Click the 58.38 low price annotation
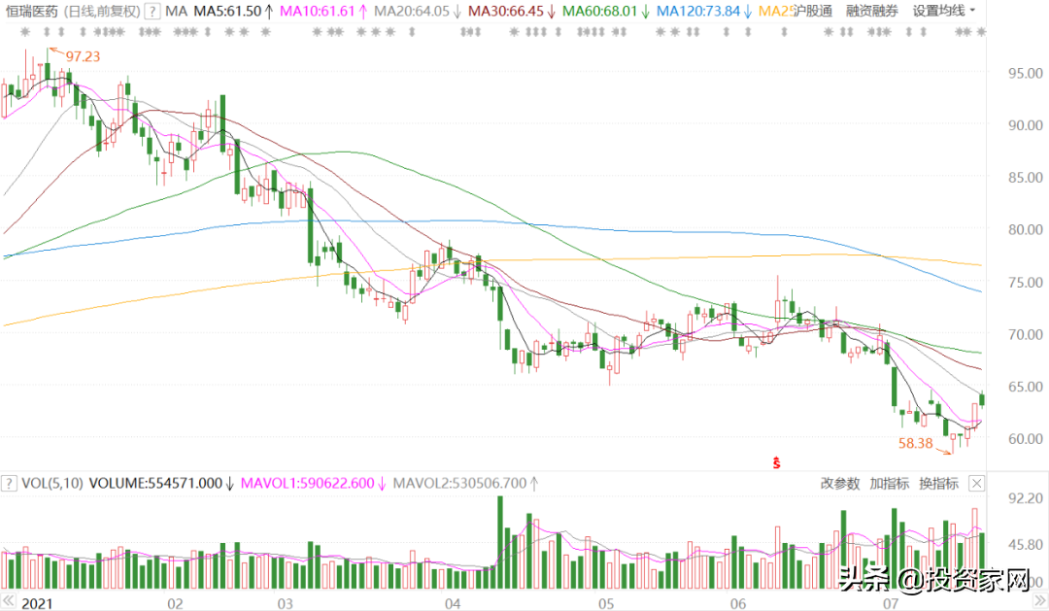1049x611 pixels. [x=915, y=443]
